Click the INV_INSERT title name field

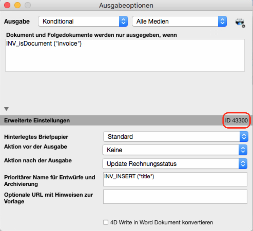(175, 179)
